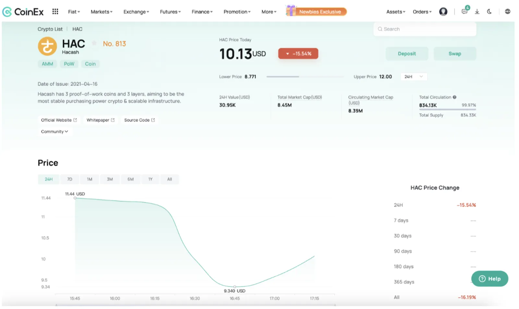Click the Deposit button

pos(407,54)
